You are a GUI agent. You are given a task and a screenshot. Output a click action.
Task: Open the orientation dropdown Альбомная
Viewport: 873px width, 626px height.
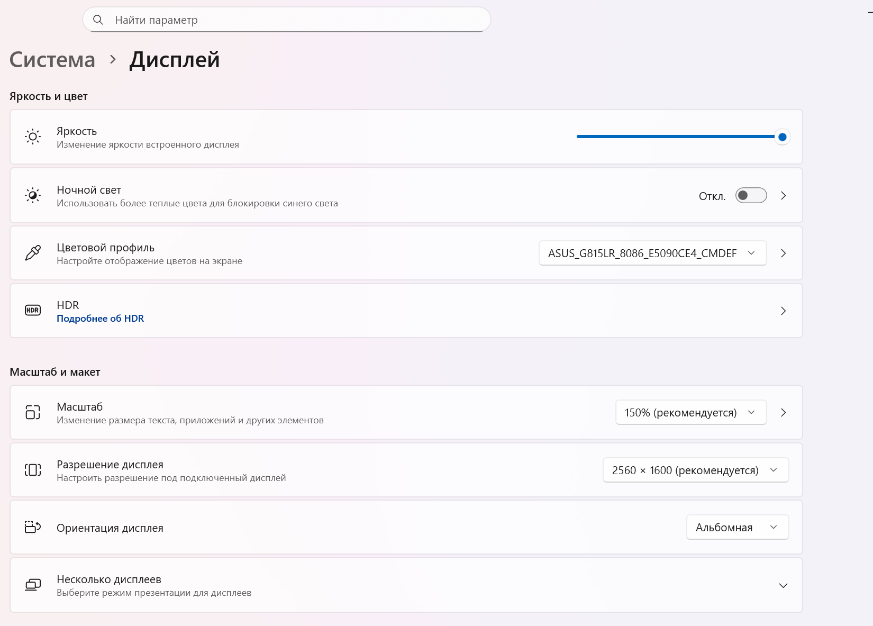coord(738,527)
